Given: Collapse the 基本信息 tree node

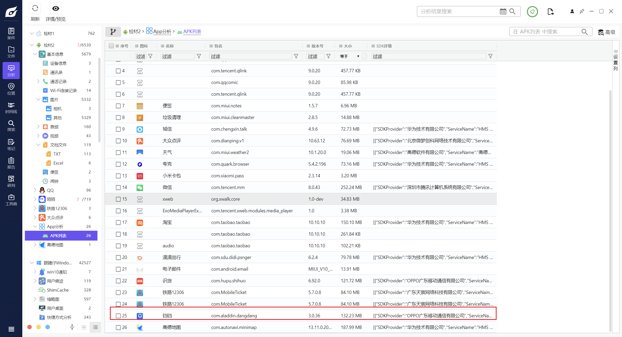Looking at the screenshot, I should tap(35, 54).
